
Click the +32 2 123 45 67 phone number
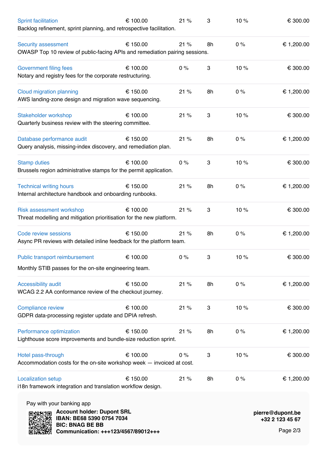point(281,419)
